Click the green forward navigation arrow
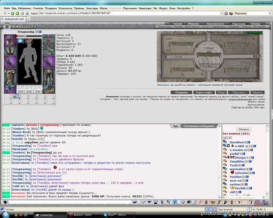273x218 pixels. click(x=17, y=13)
